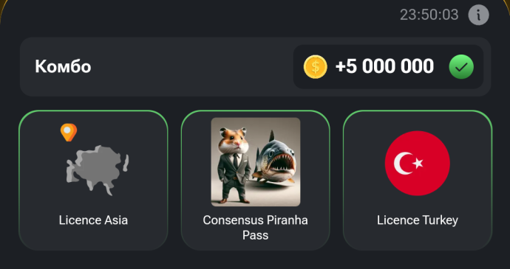Click the +5 000 000 reward amount
The height and width of the screenshot is (269, 510).
click(384, 66)
